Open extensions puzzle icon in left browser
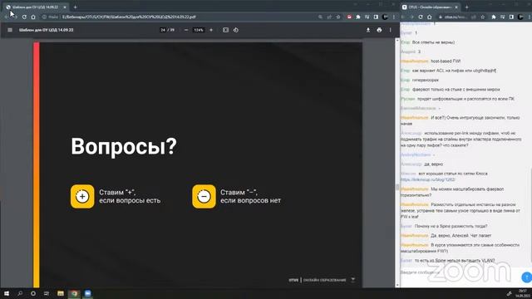The height and width of the screenshot is (299, 532). 358,17
